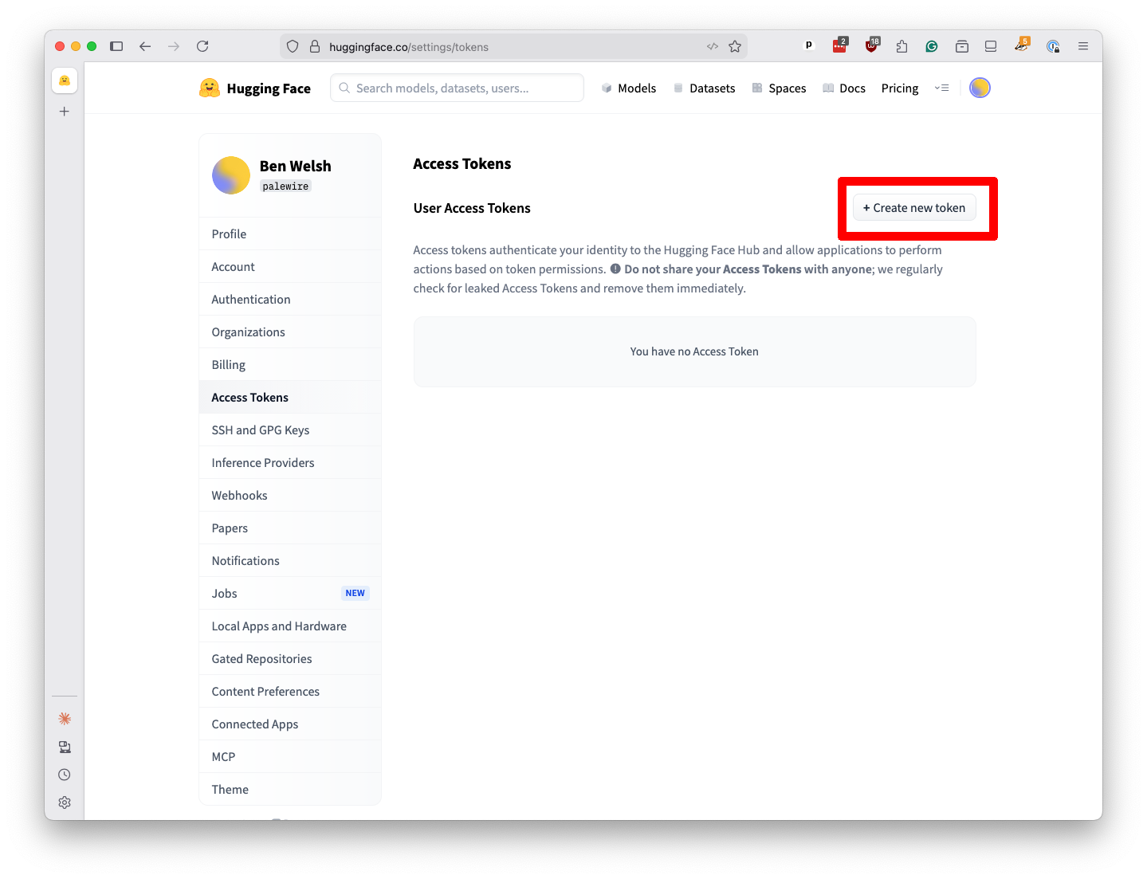
Task: Click the Hugging Face smiley logo
Action: pyautogui.click(x=209, y=88)
